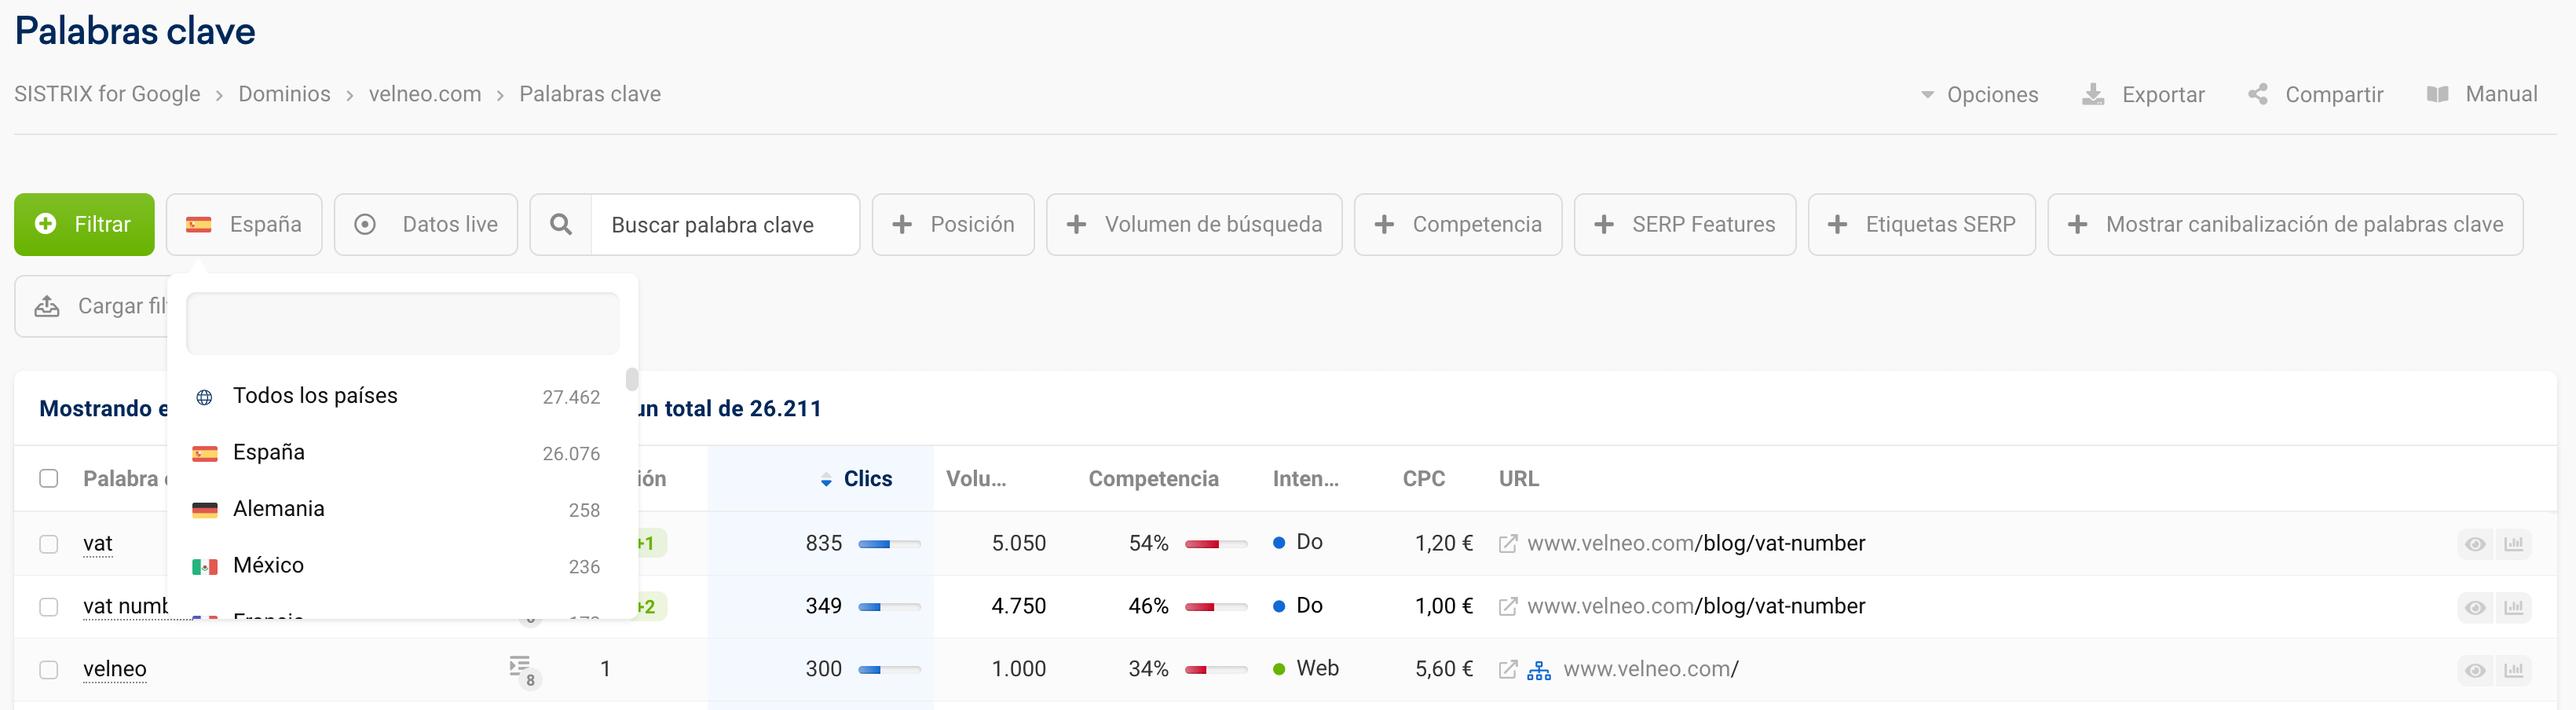Click the country list scrollbar
Viewport: 2576px width, 710px height.
coord(632,380)
